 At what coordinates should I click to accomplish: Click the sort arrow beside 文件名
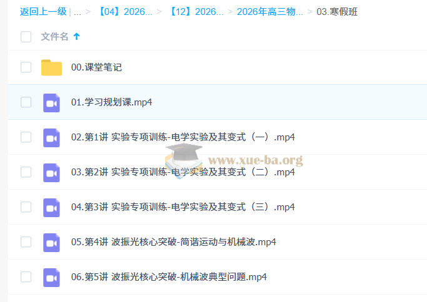[76, 37]
